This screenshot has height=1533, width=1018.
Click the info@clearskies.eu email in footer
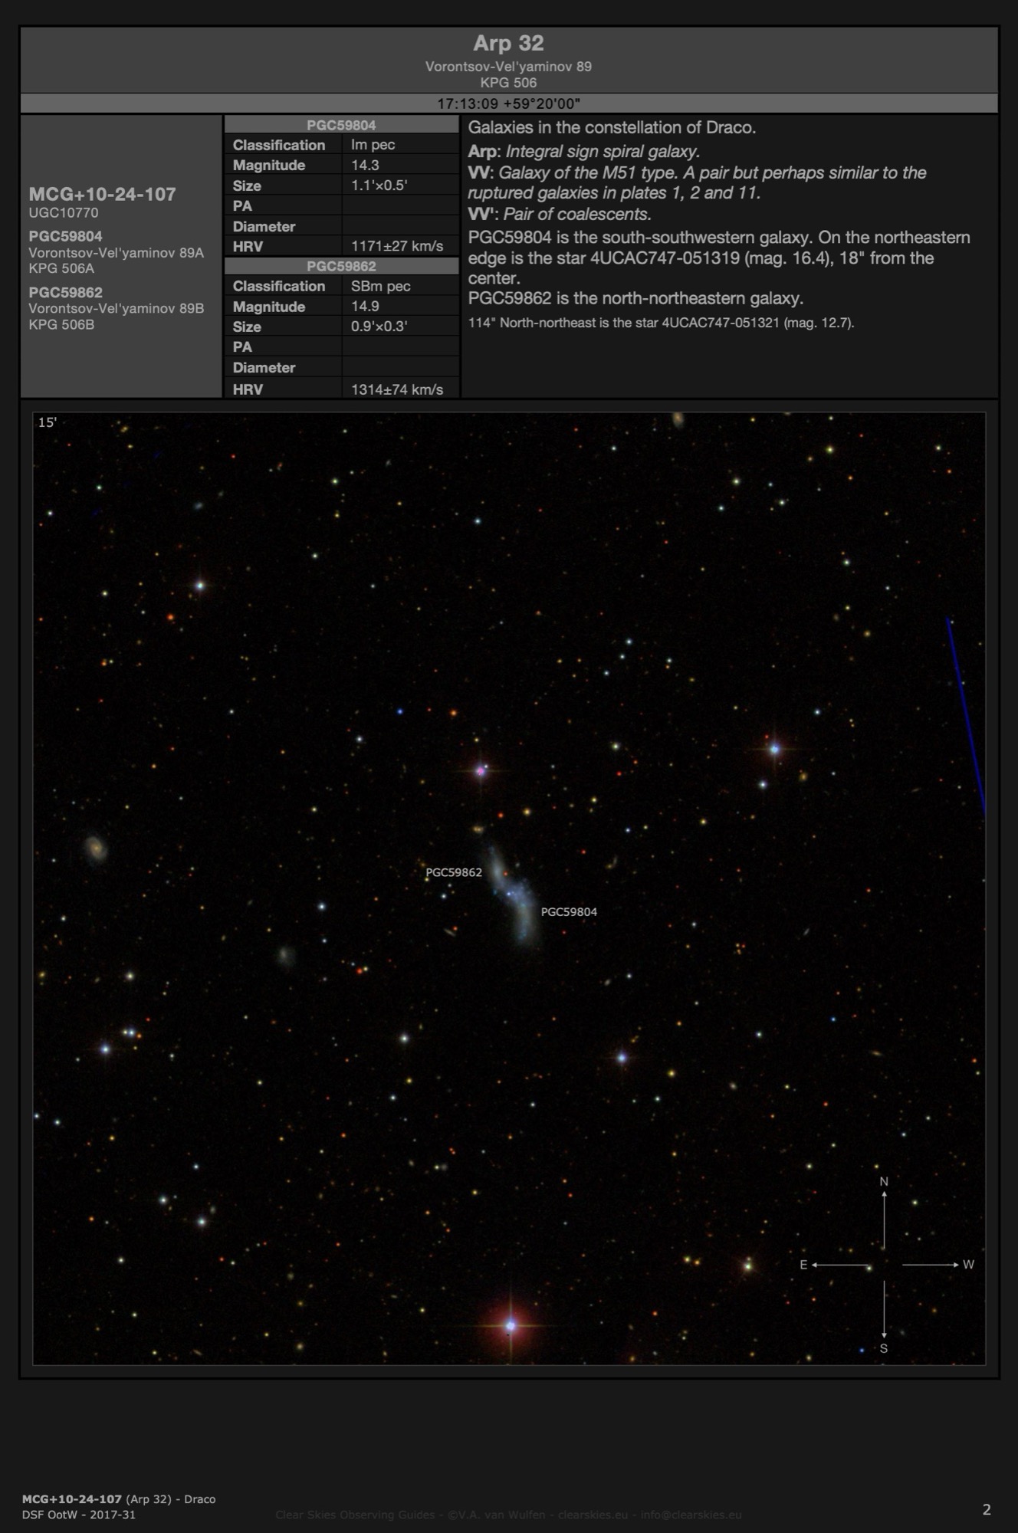[691, 1514]
